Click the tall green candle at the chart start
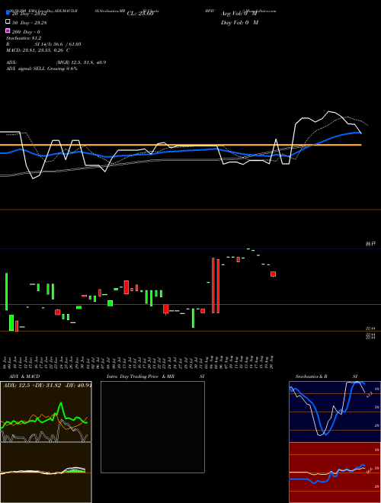 [6, 292]
